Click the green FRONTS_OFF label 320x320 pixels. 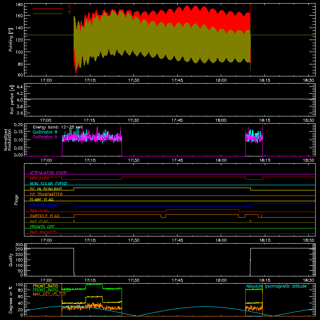pos(42,226)
